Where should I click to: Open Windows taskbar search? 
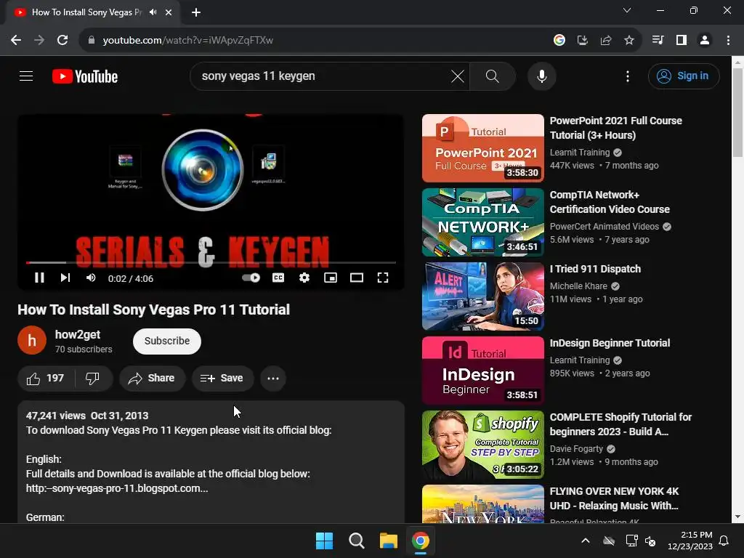point(357,541)
